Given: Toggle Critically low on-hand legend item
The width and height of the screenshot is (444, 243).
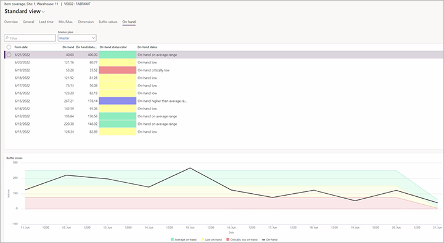Looking at the screenshot, I should 242,239.
